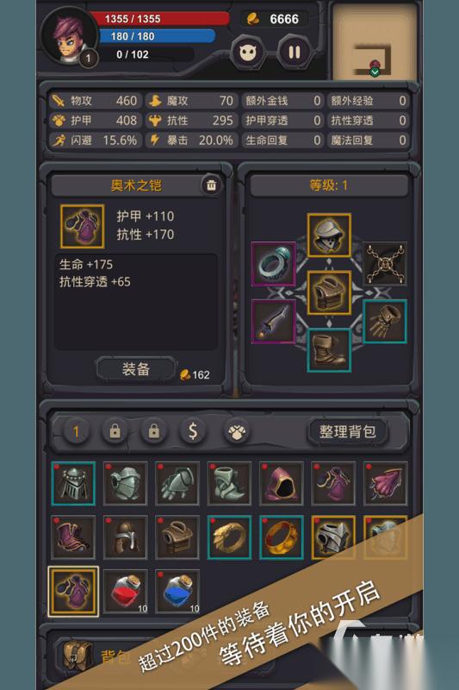
Task: Select the equipped gloves slot
Action: (385, 322)
